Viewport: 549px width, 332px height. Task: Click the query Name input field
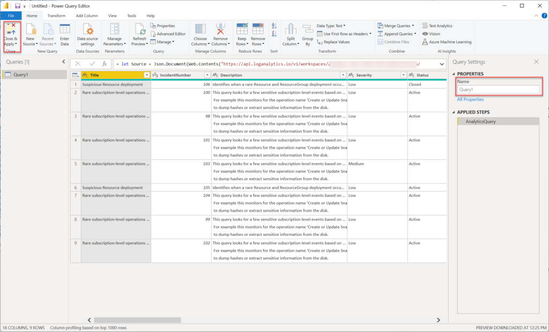click(x=498, y=90)
